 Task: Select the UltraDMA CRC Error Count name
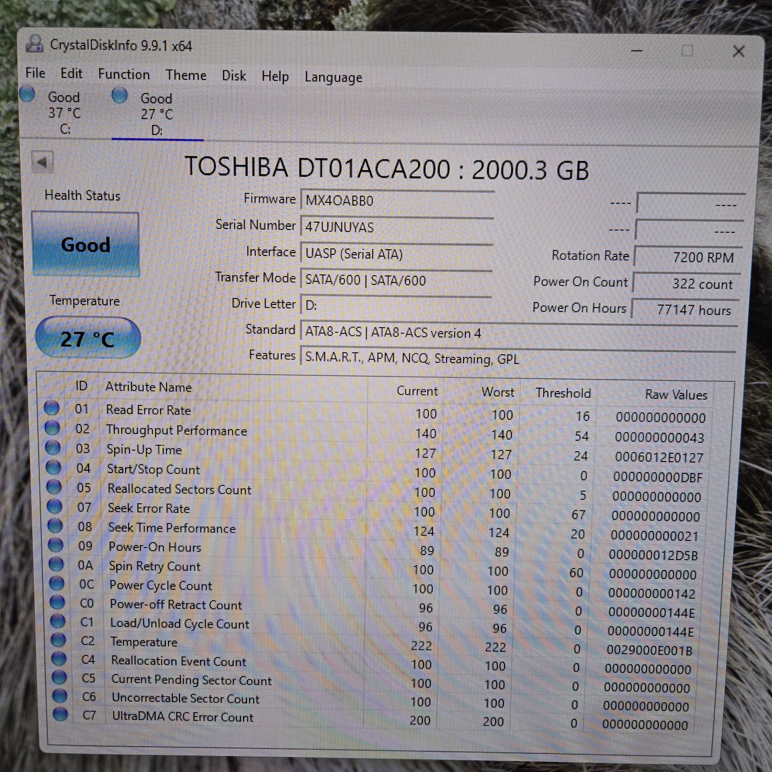pyautogui.click(x=183, y=717)
